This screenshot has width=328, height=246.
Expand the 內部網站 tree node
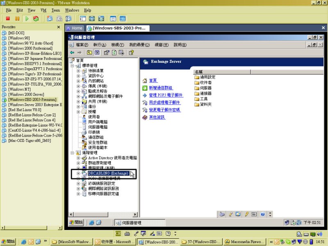tap(78, 81)
